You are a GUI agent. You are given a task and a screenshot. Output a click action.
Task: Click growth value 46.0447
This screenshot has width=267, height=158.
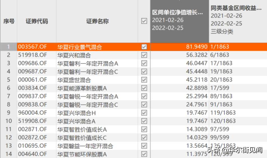197,63
